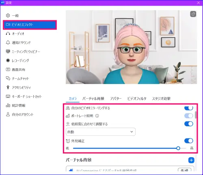Viewport: 203px width, 175px height.
Task: Click the AI Companion sparkle icon
Action: point(71,170)
